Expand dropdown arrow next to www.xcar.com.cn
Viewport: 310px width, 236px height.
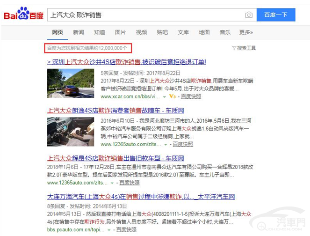click(164, 97)
